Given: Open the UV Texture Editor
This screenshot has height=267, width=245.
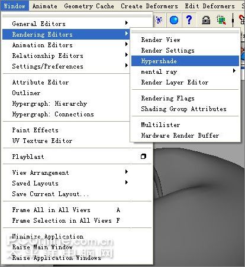Looking at the screenshot, I should point(66,141).
